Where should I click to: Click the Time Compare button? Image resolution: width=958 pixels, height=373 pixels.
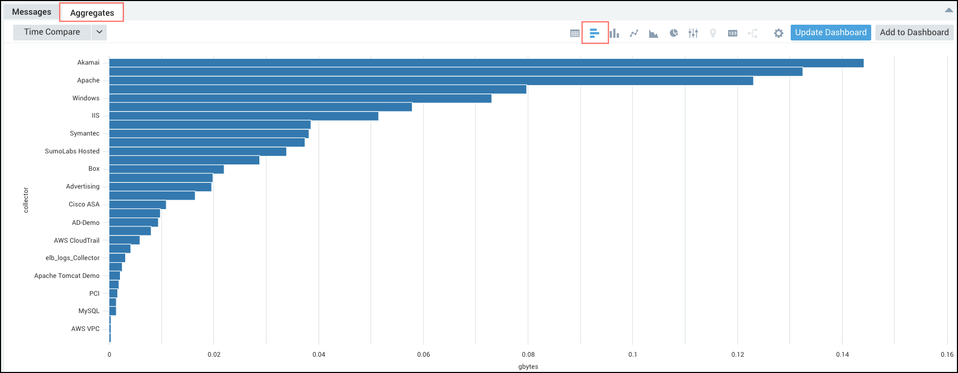[52, 32]
